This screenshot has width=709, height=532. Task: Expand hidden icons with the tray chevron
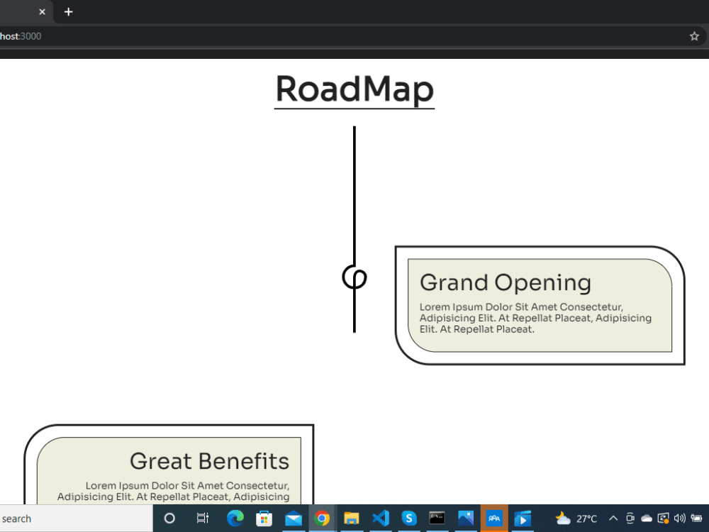point(613,519)
